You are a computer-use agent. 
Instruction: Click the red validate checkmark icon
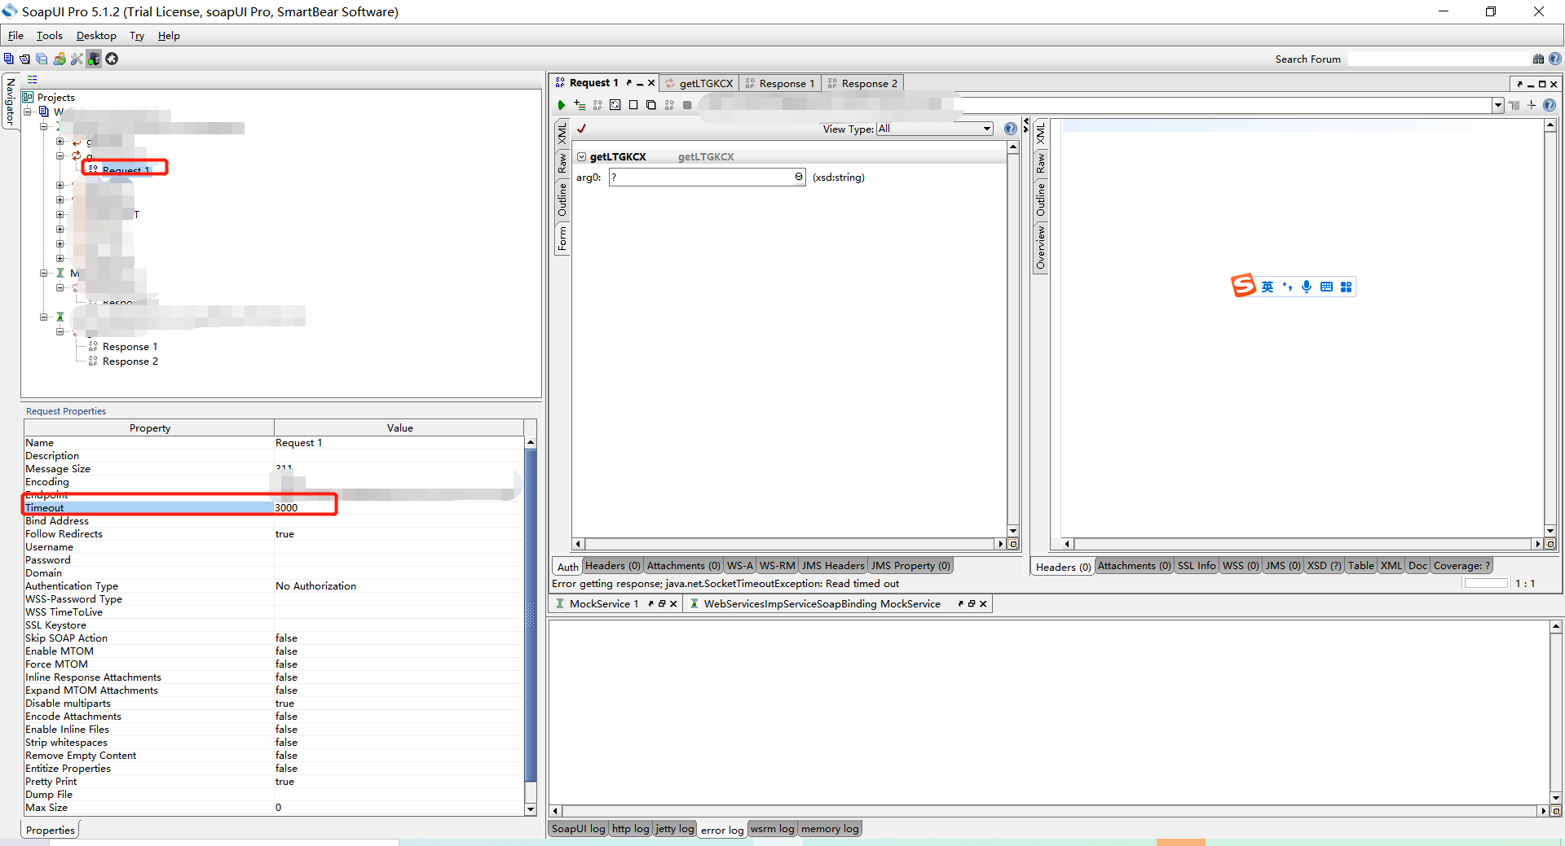[581, 129]
